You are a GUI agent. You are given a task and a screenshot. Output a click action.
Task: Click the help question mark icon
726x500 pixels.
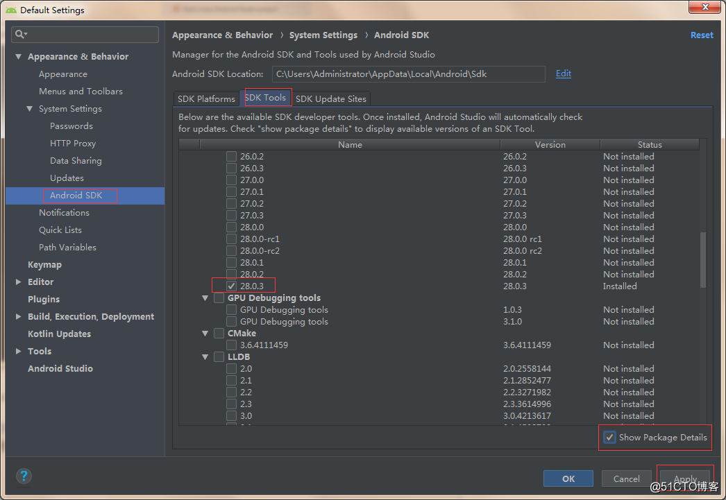click(24, 476)
